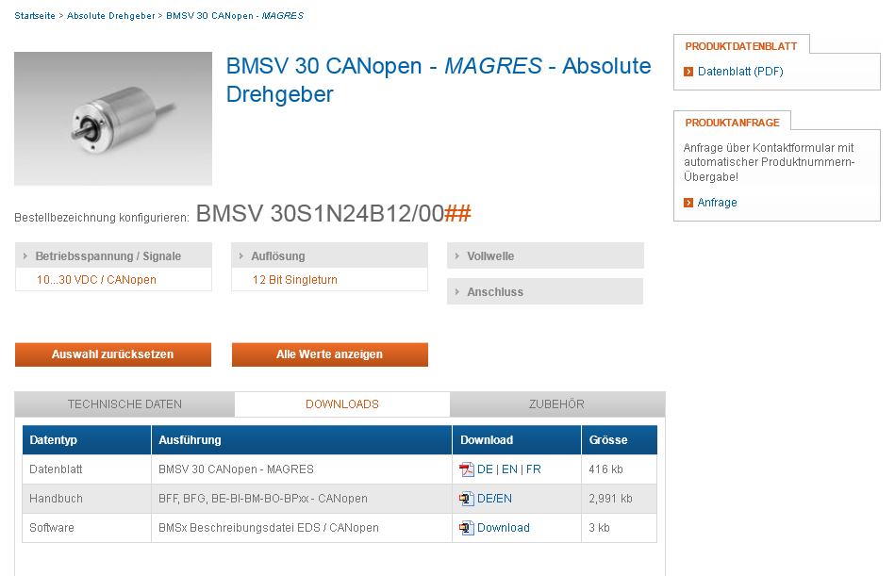This screenshot has height=576, width=895.
Task: Click the '2,991 kb' size cell
Action: [x=620, y=499]
